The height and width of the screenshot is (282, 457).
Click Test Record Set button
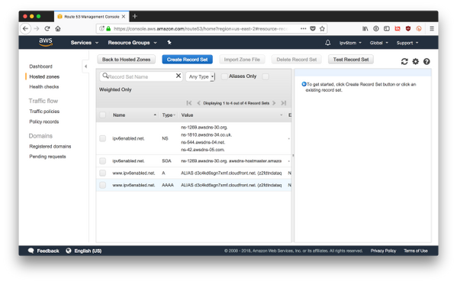coord(351,60)
